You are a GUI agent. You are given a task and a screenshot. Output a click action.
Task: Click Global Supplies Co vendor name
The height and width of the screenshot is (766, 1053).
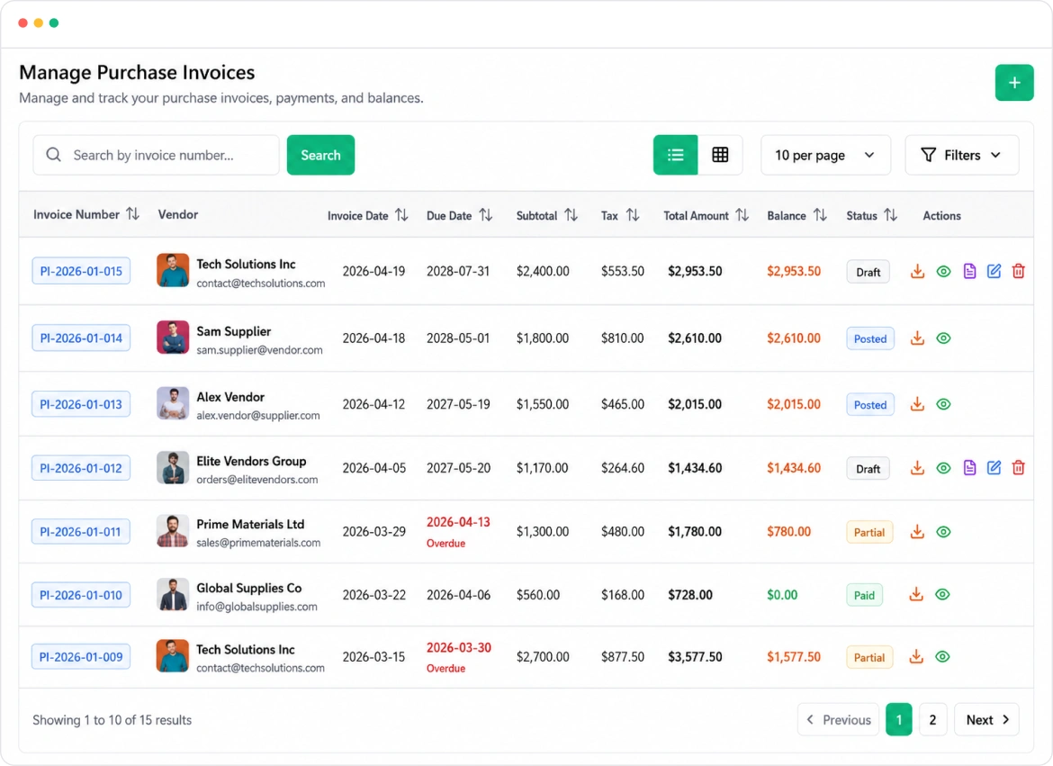pos(249,588)
